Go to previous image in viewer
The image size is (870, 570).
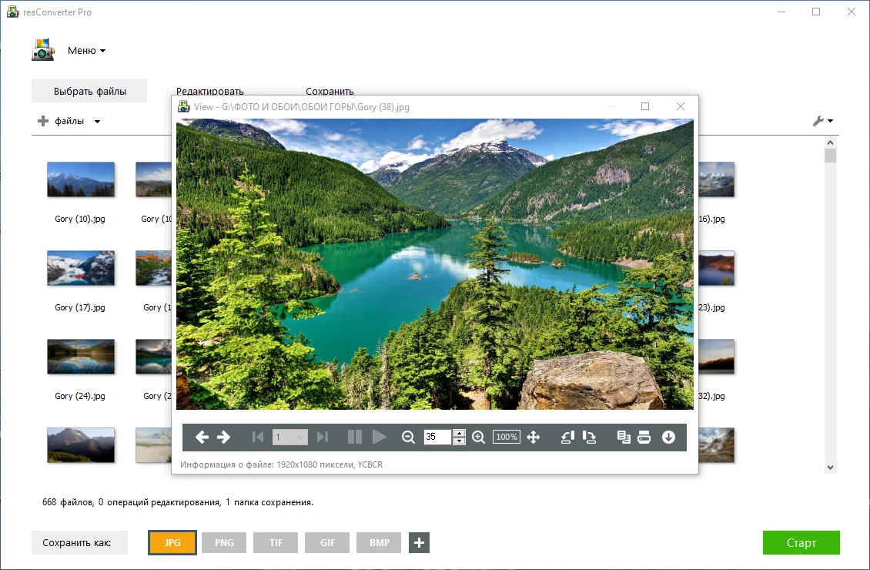[x=202, y=438]
